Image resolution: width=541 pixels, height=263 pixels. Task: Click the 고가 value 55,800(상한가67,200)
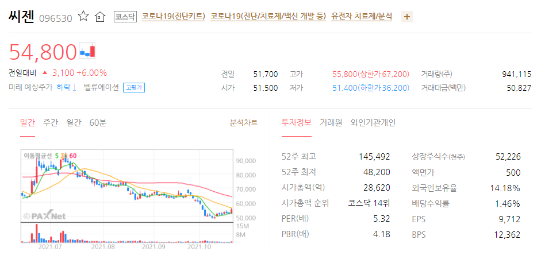pyautogui.click(x=371, y=74)
